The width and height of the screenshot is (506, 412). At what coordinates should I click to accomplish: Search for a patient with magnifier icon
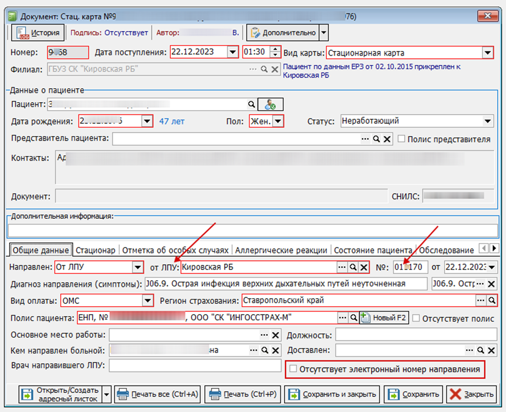coord(251,105)
